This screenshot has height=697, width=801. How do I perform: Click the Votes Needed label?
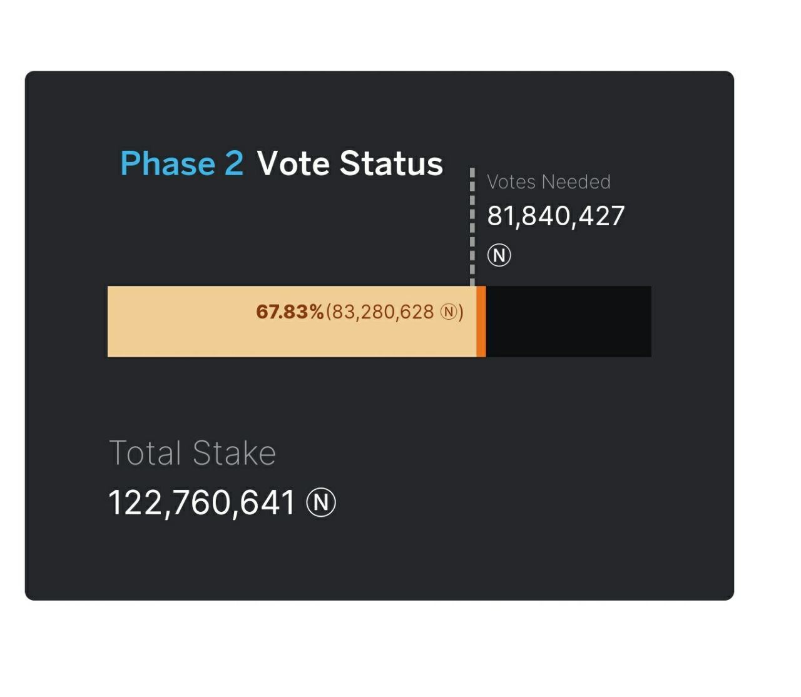[x=549, y=182]
